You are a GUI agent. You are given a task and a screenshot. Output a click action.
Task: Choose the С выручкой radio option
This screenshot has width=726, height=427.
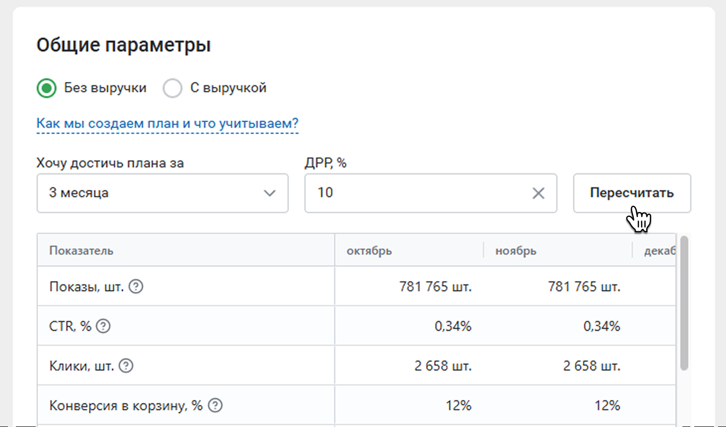[x=173, y=88]
